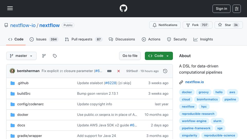The width and height of the screenshot is (247, 139).
Task: Open 'Update copyright info' commit message
Action: (x=94, y=104)
